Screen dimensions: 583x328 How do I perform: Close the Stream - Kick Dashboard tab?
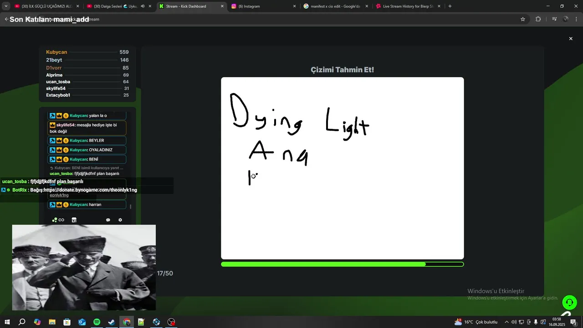coord(222,6)
